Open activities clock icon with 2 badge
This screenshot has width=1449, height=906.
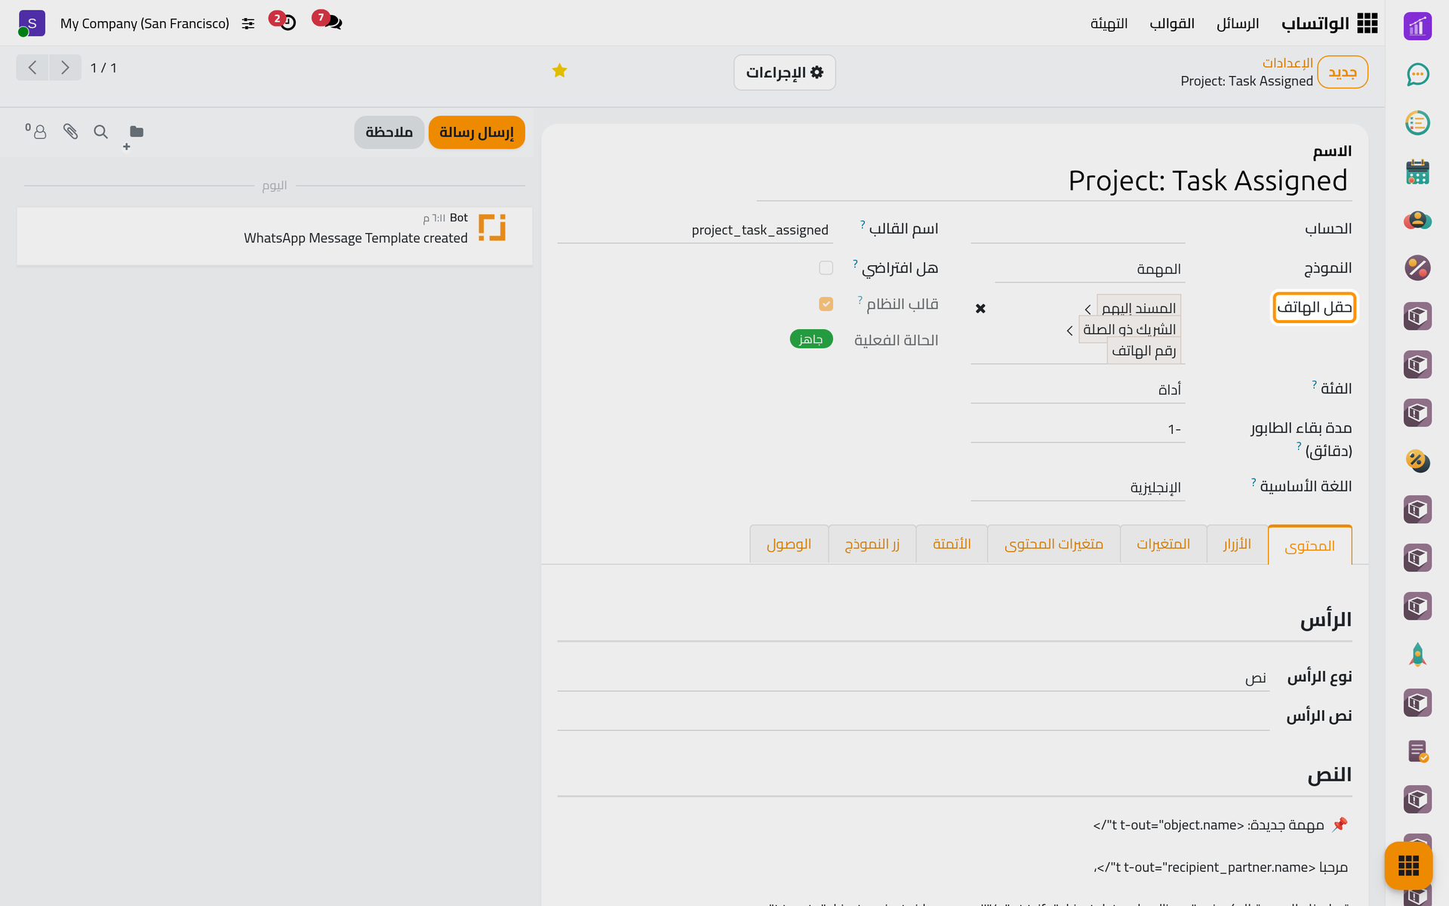(283, 21)
